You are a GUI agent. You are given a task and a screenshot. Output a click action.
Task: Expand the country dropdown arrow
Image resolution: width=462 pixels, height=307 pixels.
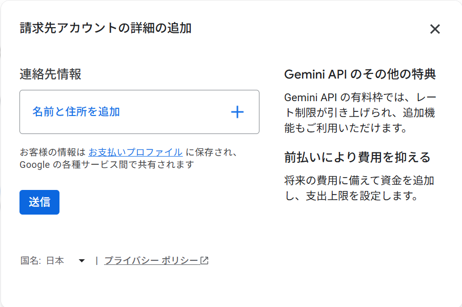click(x=82, y=261)
